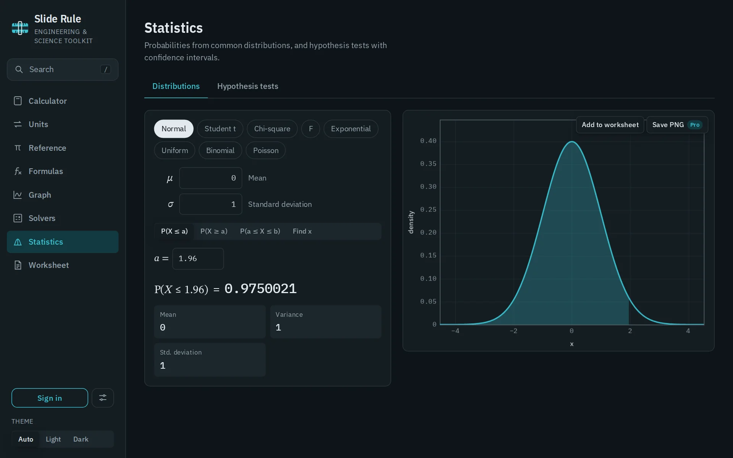Click the Slide Rule logo icon

coord(20,28)
